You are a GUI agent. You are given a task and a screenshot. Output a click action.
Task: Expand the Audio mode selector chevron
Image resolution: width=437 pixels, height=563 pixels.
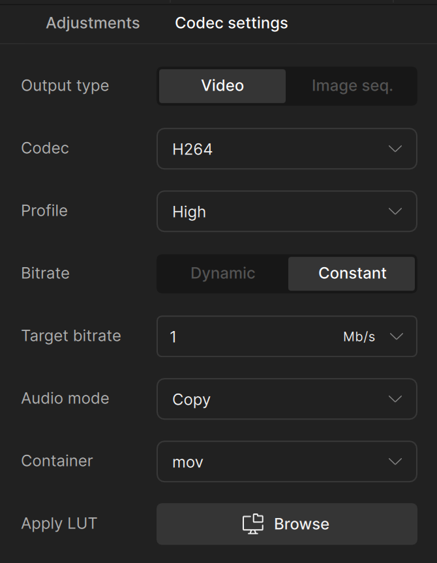point(395,399)
